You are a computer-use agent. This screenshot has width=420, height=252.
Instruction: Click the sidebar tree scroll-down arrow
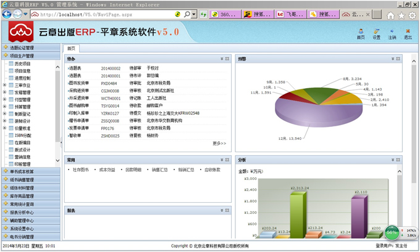click(x=57, y=161)
